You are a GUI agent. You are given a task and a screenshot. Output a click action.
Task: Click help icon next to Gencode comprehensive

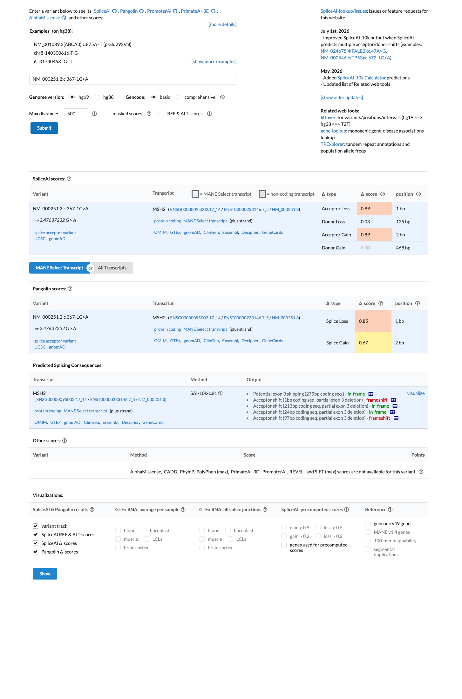(222, 97)
